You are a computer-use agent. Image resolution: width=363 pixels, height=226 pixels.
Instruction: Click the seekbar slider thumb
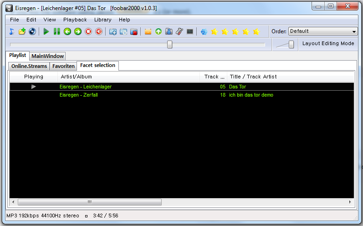170,45
